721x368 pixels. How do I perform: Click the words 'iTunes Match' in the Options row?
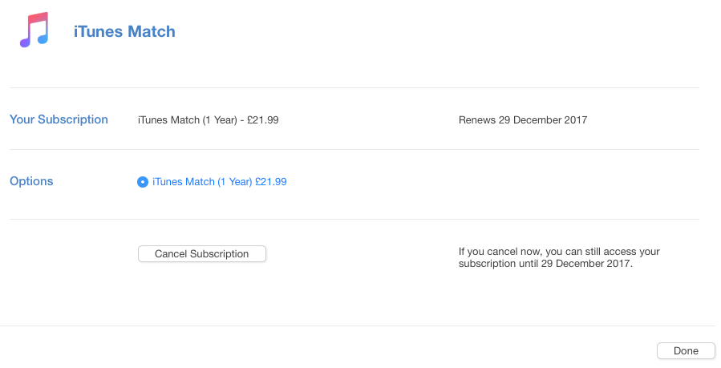(184, 182)
